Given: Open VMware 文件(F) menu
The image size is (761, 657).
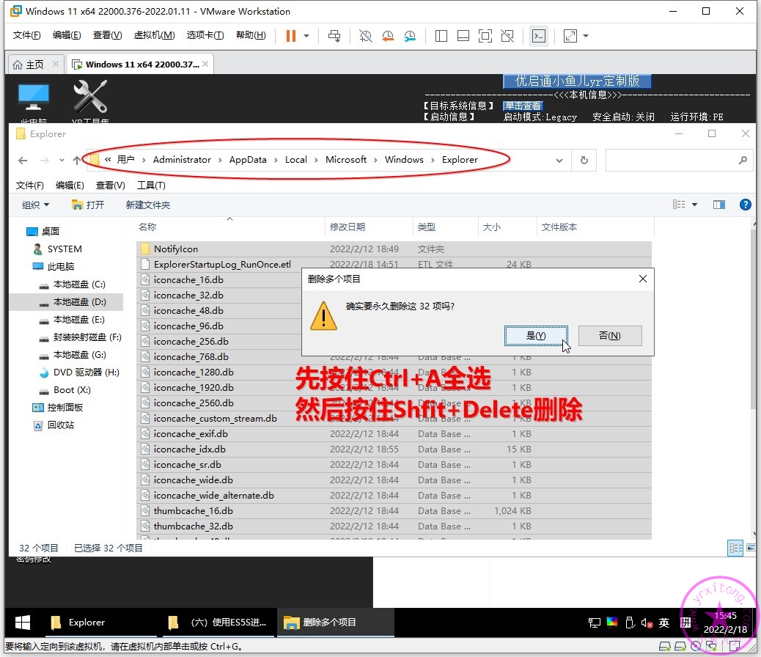Looking at the screenshot, I should coord(26,35).
